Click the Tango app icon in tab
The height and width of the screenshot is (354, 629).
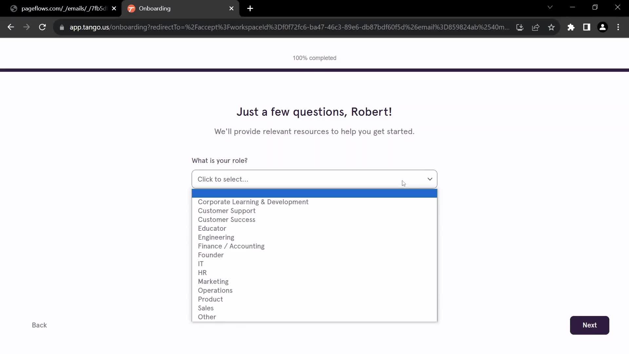point(131,9)
